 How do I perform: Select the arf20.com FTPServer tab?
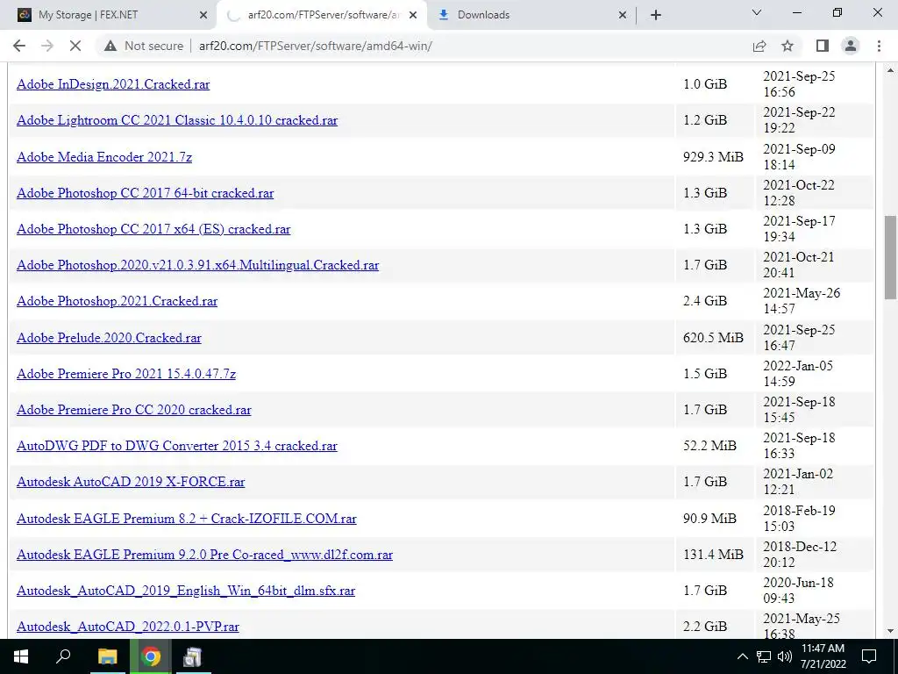[322, 15]
